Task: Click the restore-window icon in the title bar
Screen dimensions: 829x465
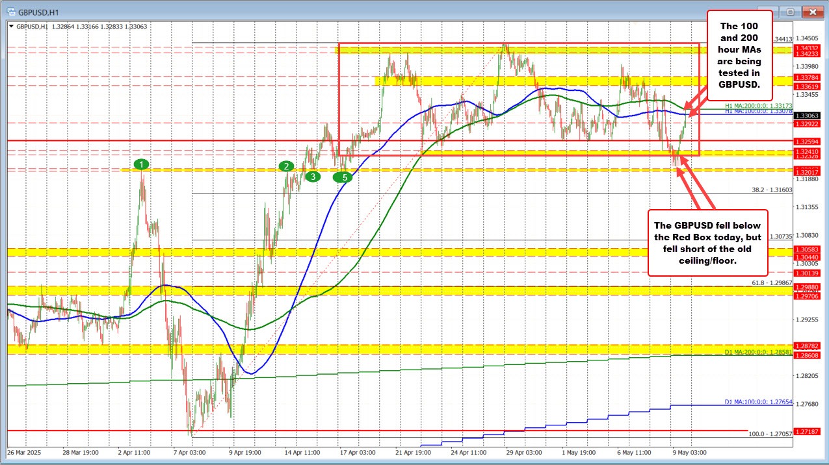Action: [791, 11]
